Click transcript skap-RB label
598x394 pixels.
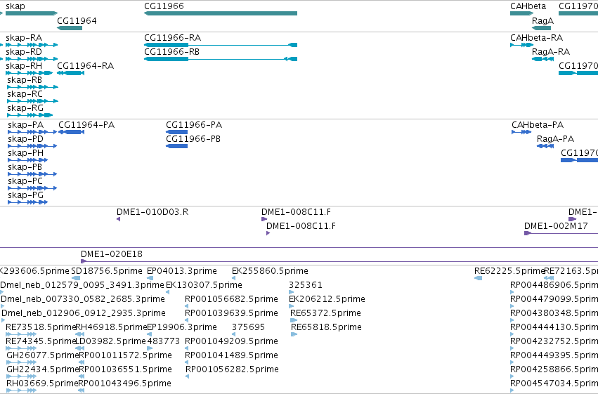pyautogui.click(x=25, y=80)
